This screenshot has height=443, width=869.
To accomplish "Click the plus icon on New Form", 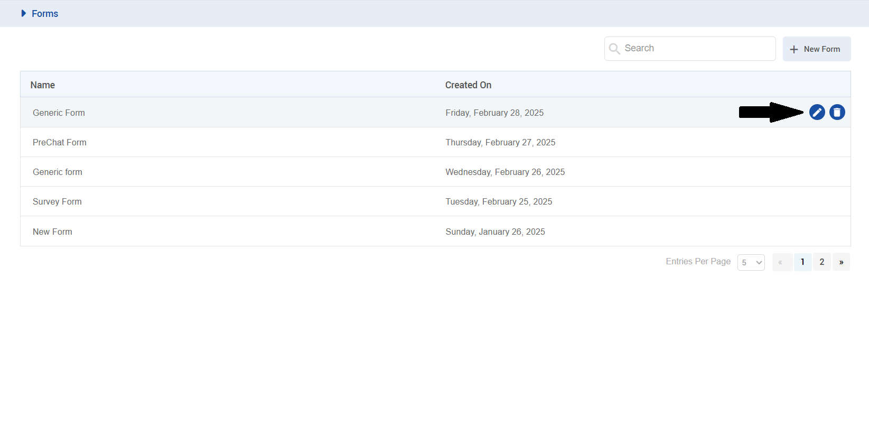I will click(x=793, y=49).
